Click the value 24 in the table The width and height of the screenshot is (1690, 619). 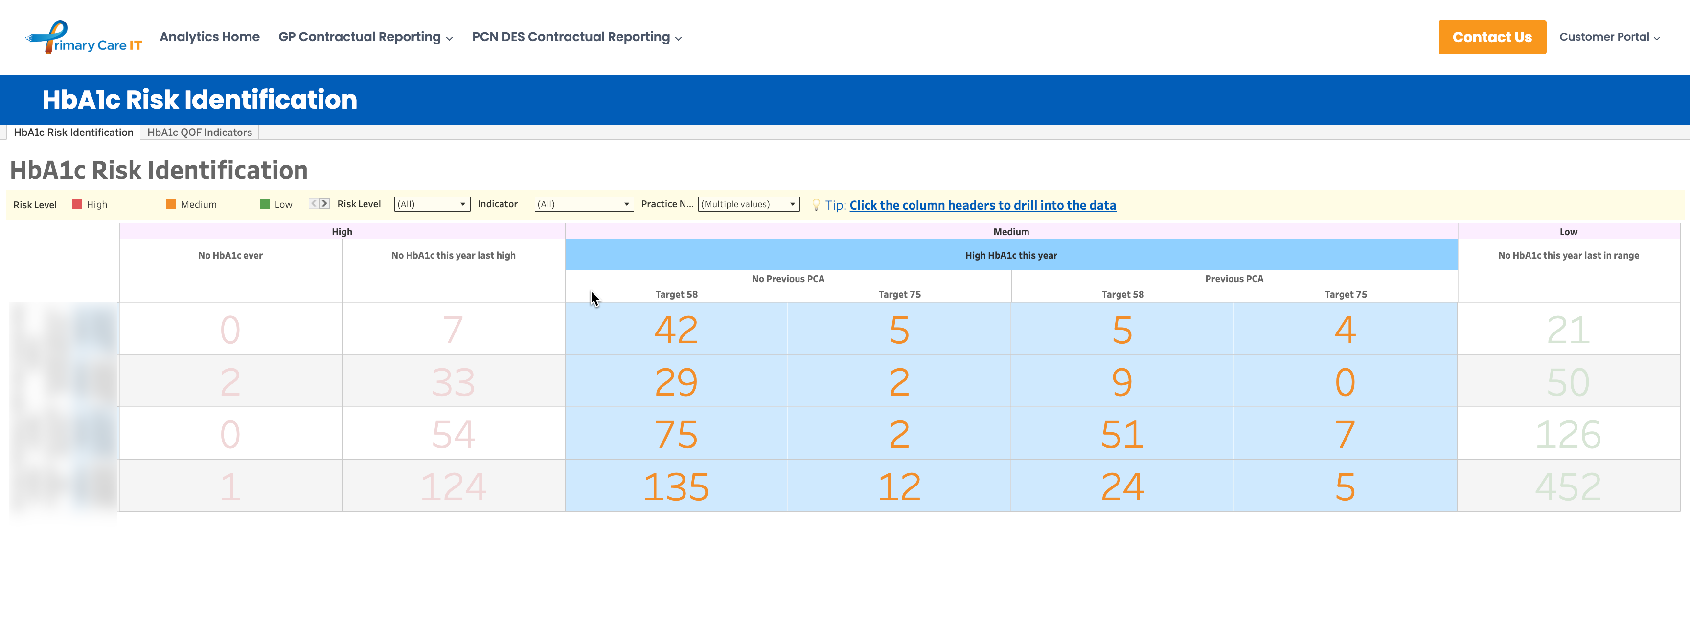(1122, 487)
